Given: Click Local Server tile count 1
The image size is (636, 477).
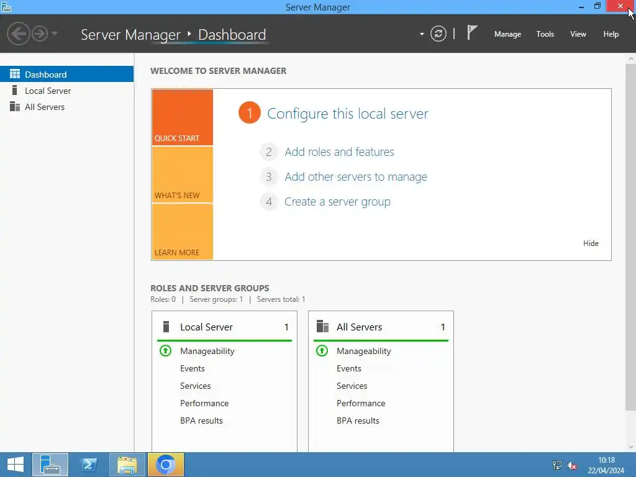Looking at the screenshot, I should 286,327.
